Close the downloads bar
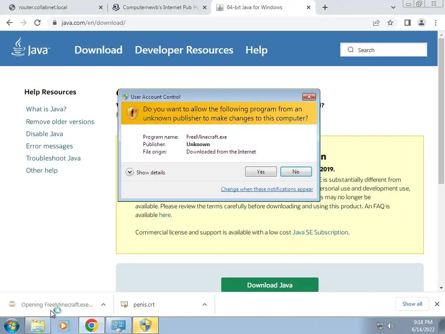 click(437, 304)
